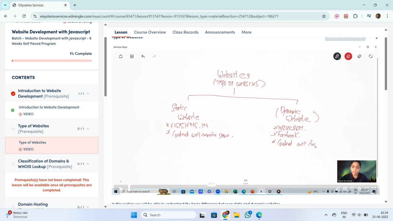
Task: Click the course progress bar
Action: click(52, 61)
